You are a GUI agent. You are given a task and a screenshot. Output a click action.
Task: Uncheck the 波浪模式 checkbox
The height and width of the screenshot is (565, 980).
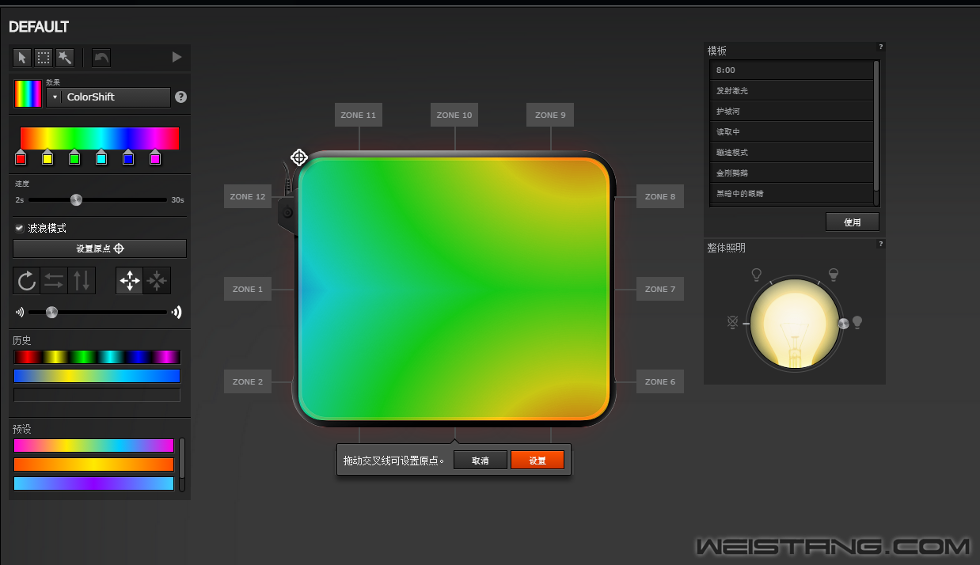(19, 228)
